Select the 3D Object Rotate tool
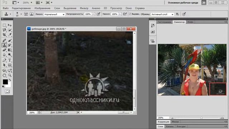The height and width of the screenshot is (129, 229). (x=4, y=71)
